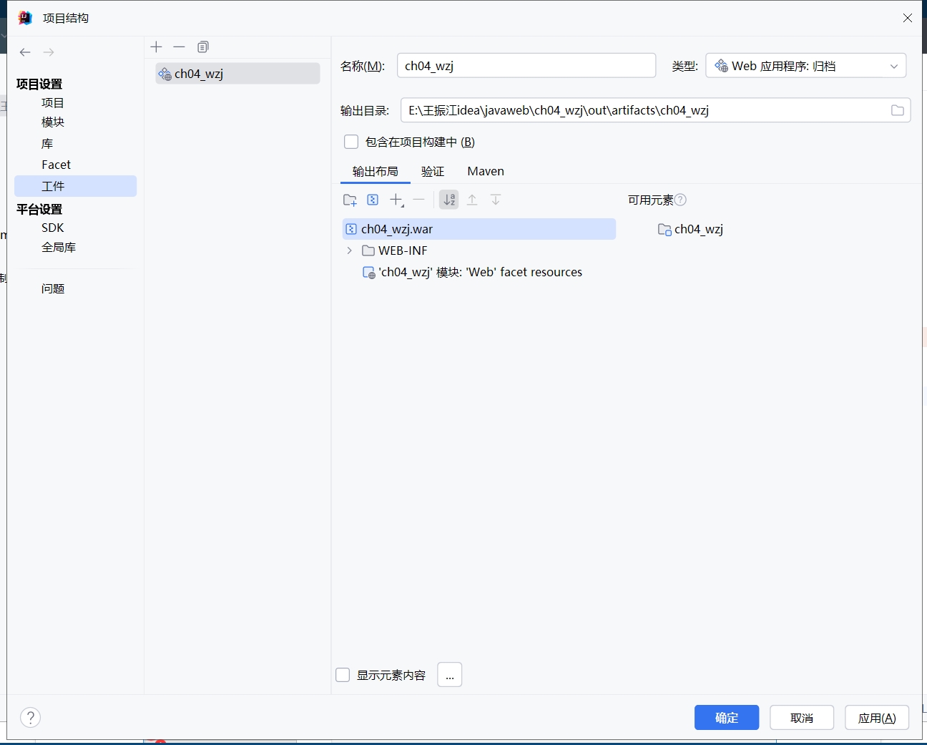The width and height of the screenshot is (927, 745).
Task: Click the add artifact plus icon
Action: 157,47
